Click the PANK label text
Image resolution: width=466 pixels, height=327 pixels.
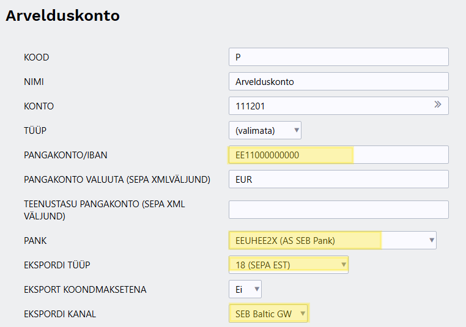(x=35, y=241)
